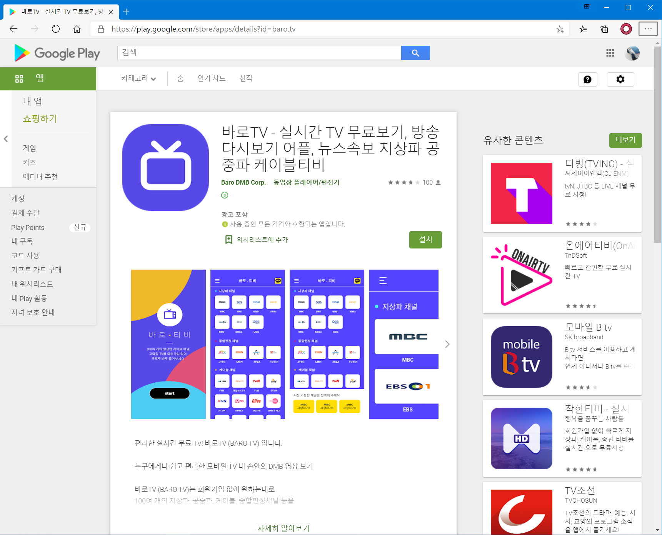Click the wishlist bookmark icon
Image resolution: width=662 pixels, height=535 pixels.
coord(228,240)
